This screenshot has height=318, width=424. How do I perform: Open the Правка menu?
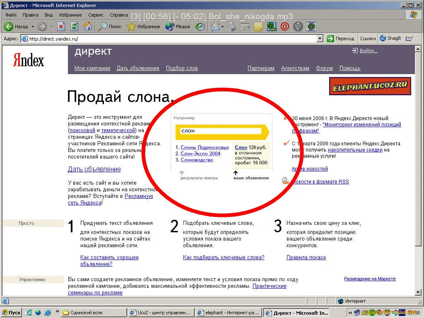tap(30, 15)
